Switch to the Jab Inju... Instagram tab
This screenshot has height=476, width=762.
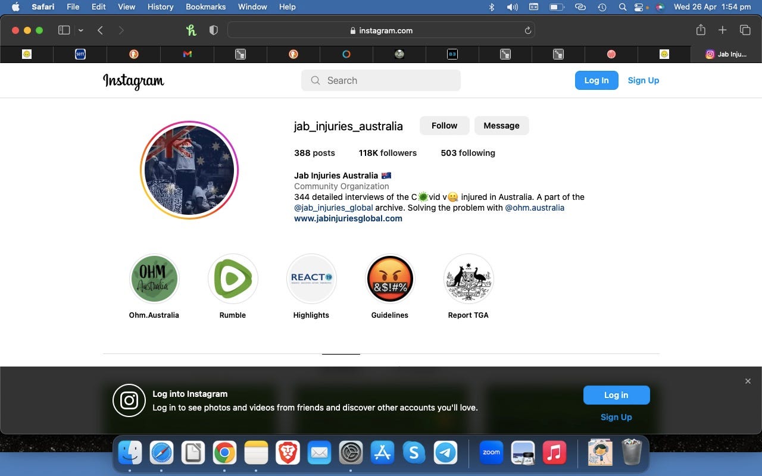(x=726, y=54)
